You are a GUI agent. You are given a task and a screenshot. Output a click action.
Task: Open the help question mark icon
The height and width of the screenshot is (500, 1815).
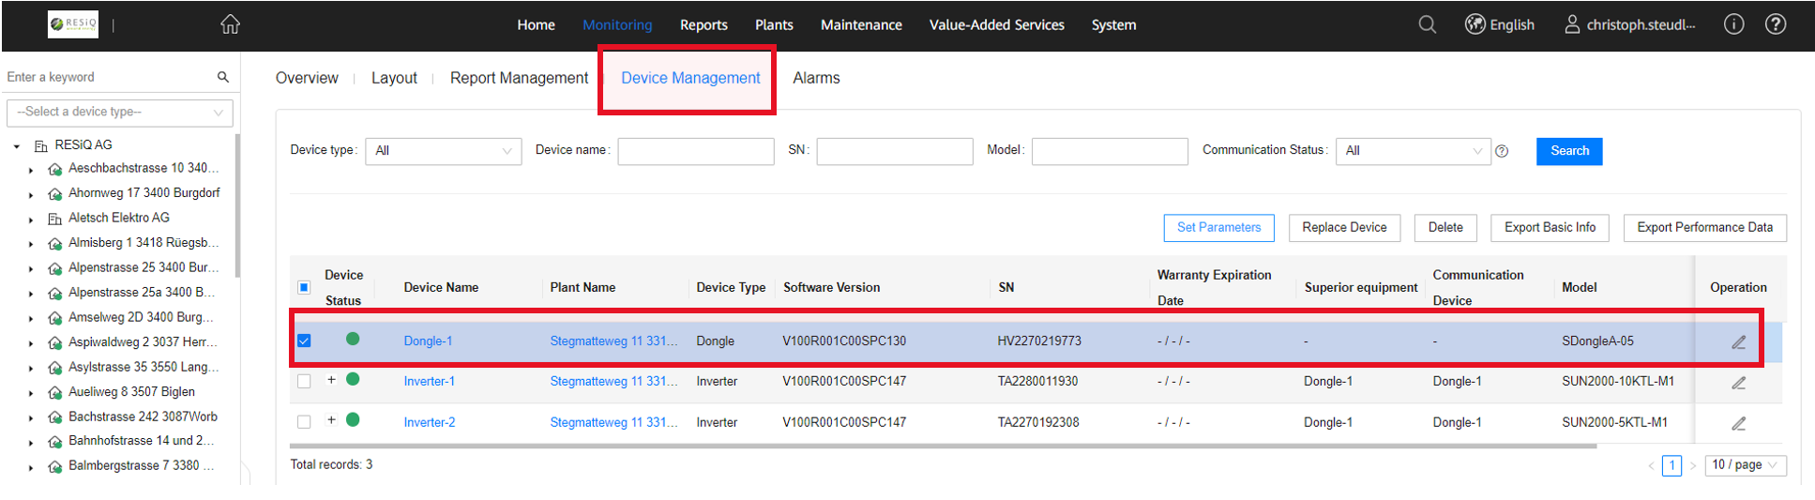tap(1775, 24)
